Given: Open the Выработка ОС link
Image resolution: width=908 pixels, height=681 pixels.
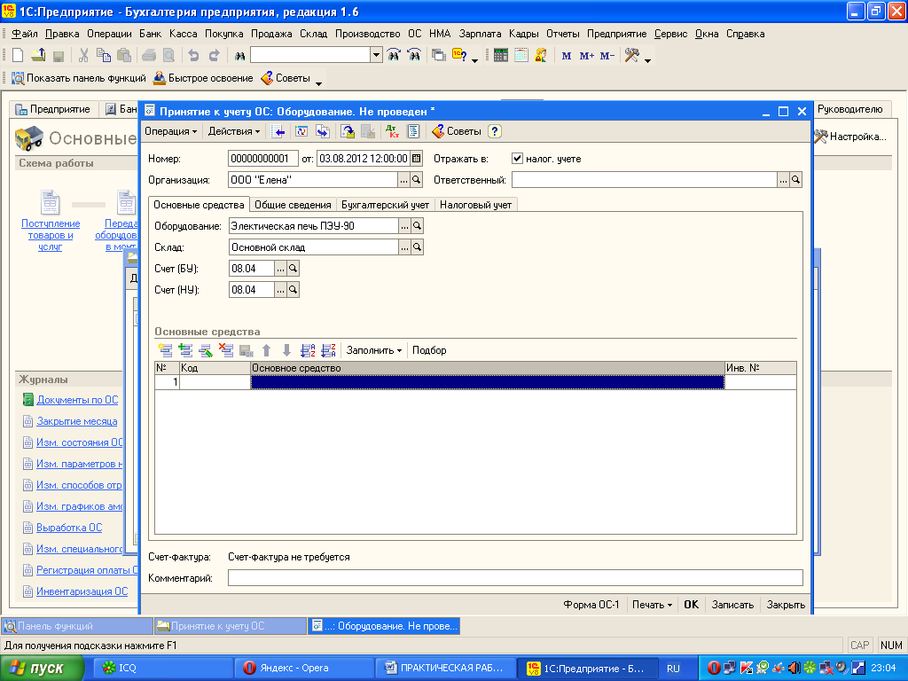Looking at the screenshot, I should (69, 528).
